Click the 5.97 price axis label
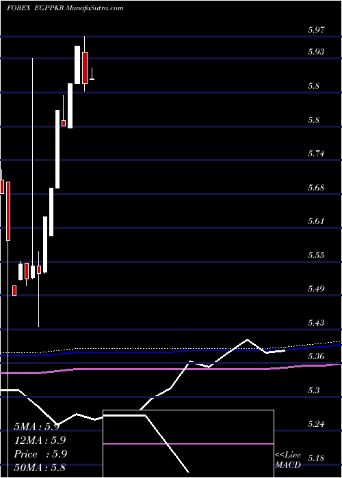The image size is (342, 478). [317, 29]
